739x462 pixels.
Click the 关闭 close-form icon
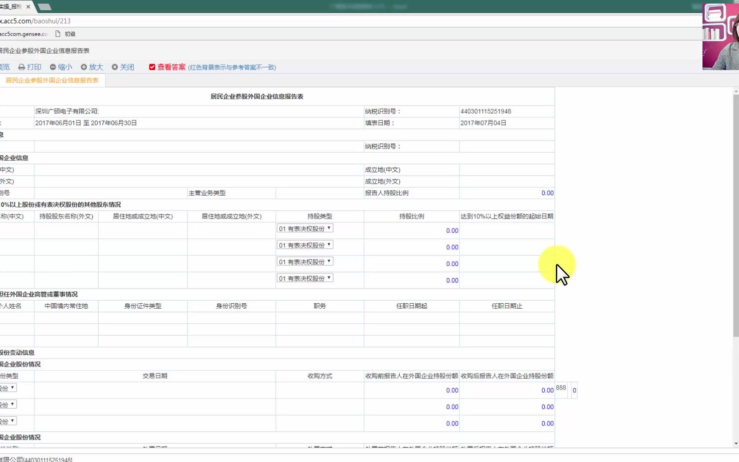click(115, 67)
